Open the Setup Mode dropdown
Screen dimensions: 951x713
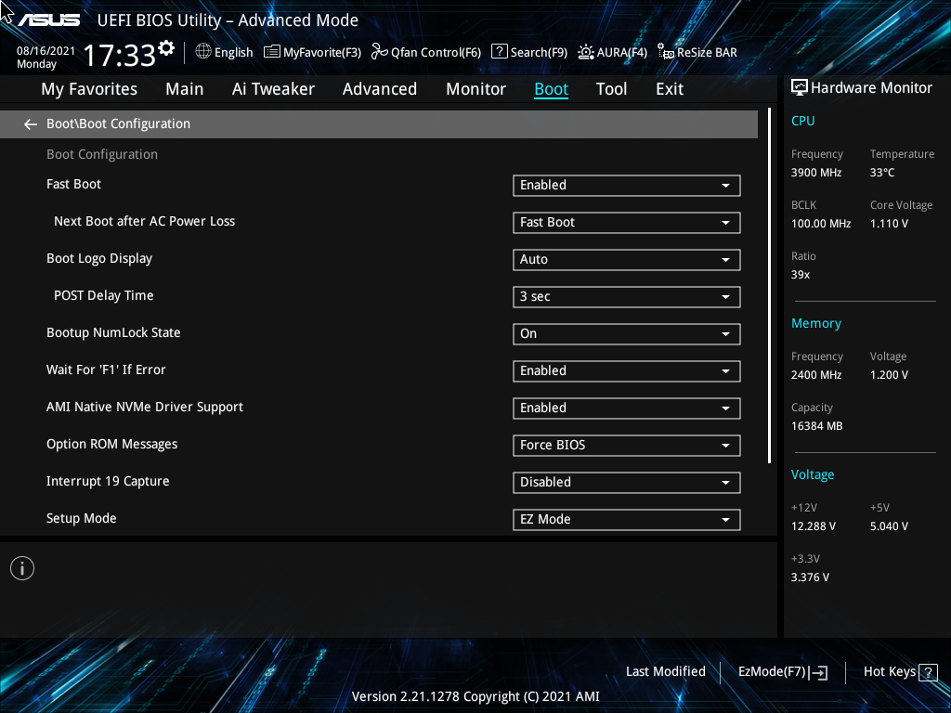(627, 520)
